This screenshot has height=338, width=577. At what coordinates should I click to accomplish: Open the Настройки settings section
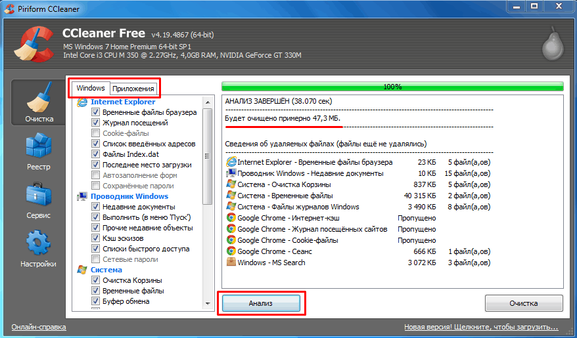click(x=39, y=248)
